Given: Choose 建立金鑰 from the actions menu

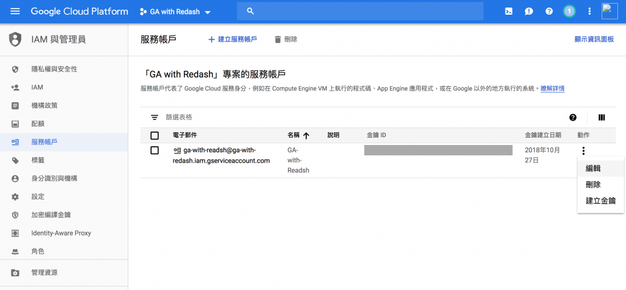Looking at the screenshot, I should 600,201.
